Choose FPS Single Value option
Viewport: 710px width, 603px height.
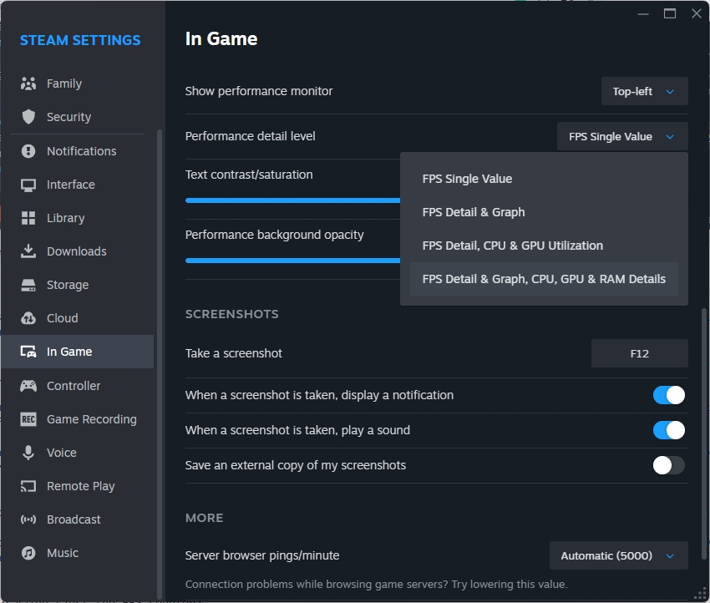(x=544, y=179)
